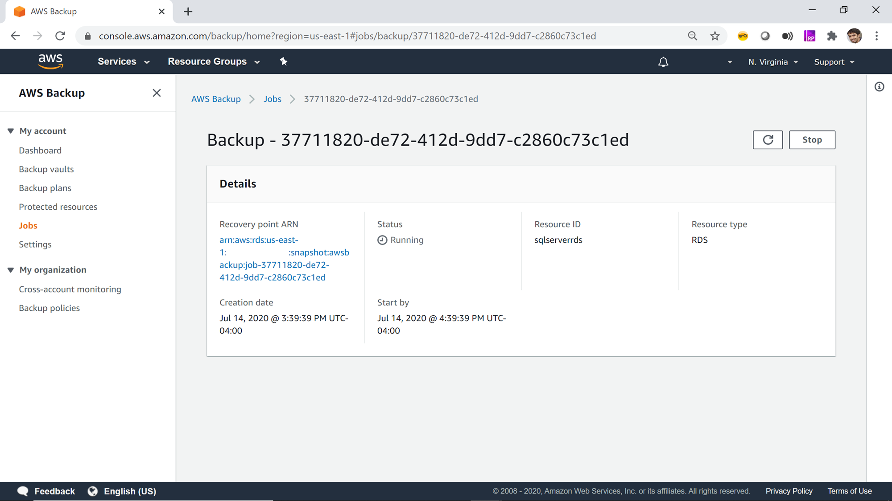Collapse the My account section
The image size is (892, 501).
point(11,131)
